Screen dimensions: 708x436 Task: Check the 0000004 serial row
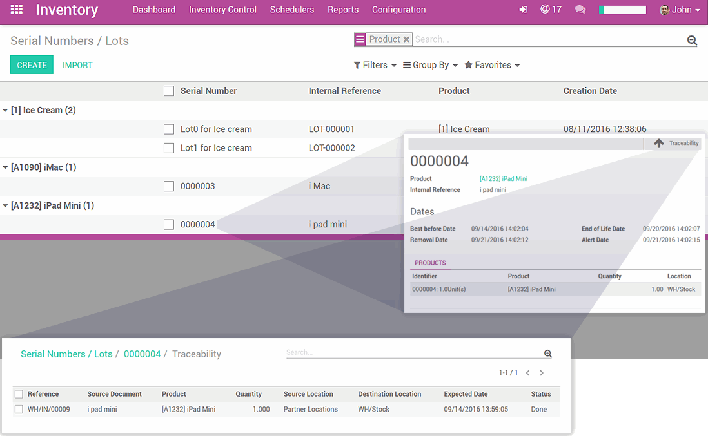pyautogui.click(x=169, y=225)
